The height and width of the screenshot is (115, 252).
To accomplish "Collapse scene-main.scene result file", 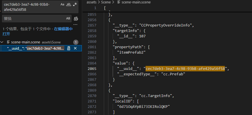I will (2, 42).
